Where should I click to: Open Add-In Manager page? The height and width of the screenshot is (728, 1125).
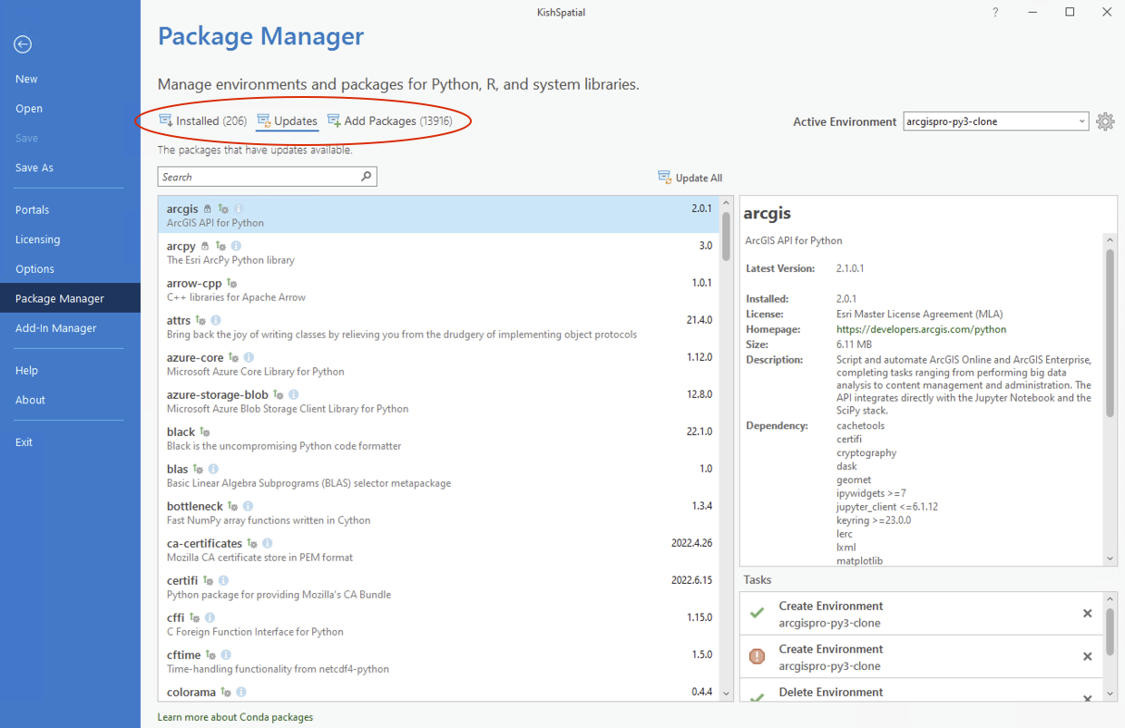[56, 328]
